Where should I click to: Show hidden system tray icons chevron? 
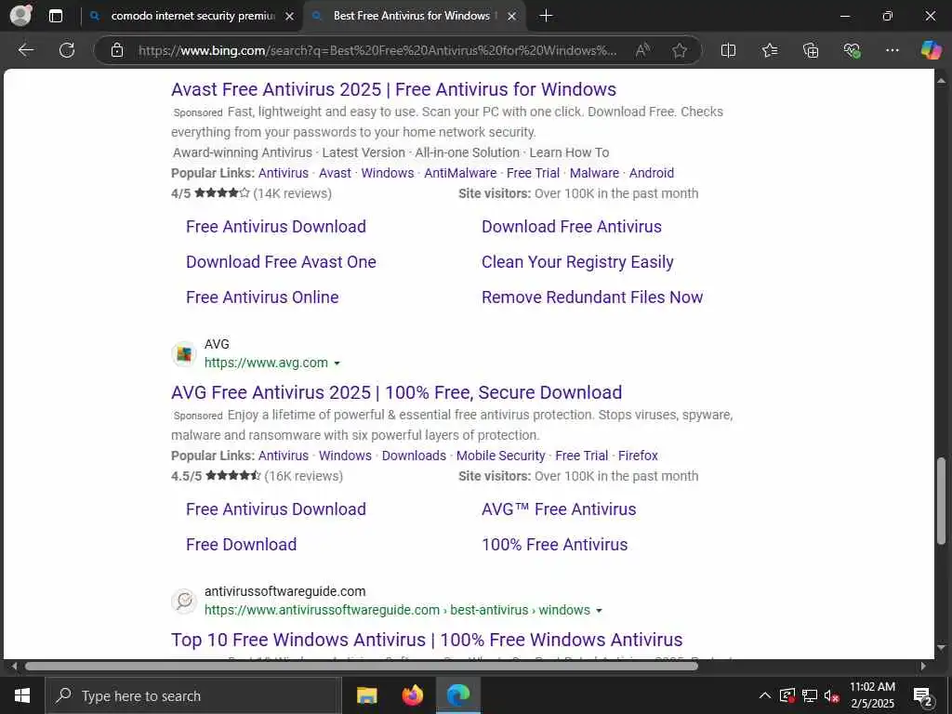point(765,695)
